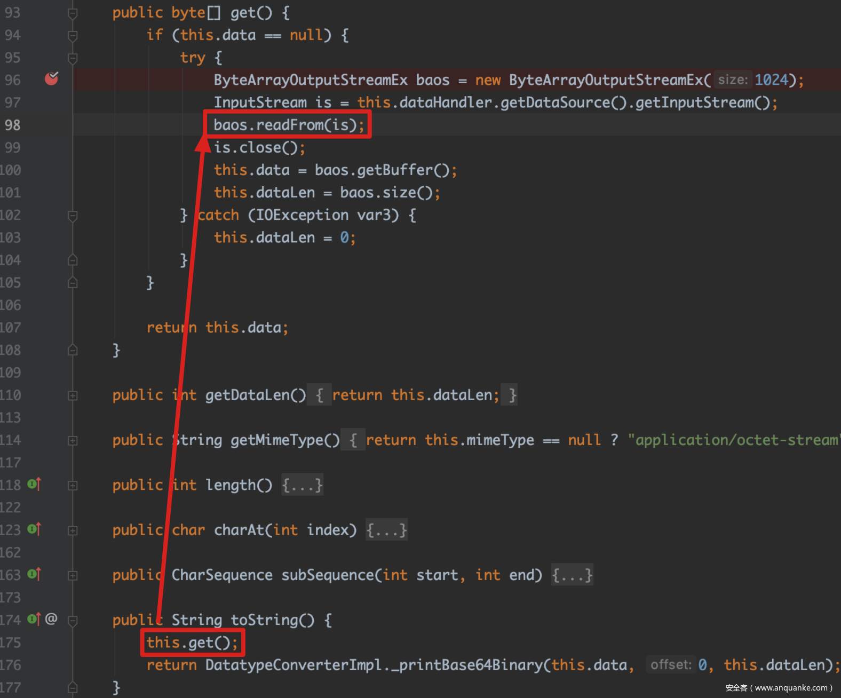Expand the folded subSequence body placeholder
This screenshot has height=698, width=841.
pos(572,575)
